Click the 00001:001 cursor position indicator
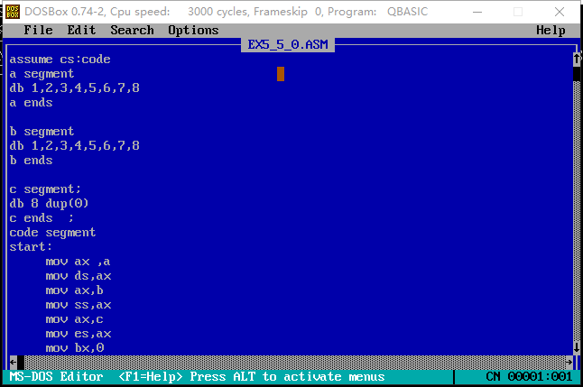583x387 pixels. [x=540, y=376]
